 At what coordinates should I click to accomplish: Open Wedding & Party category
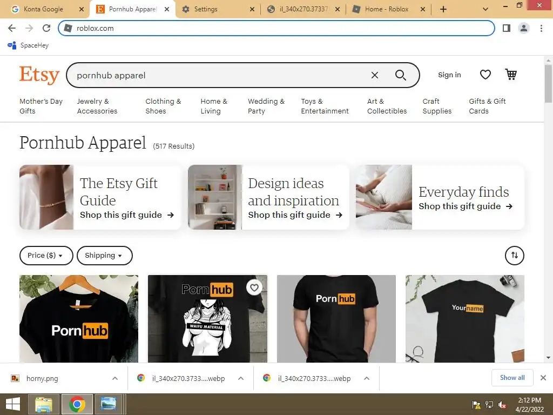pos(266,106)
